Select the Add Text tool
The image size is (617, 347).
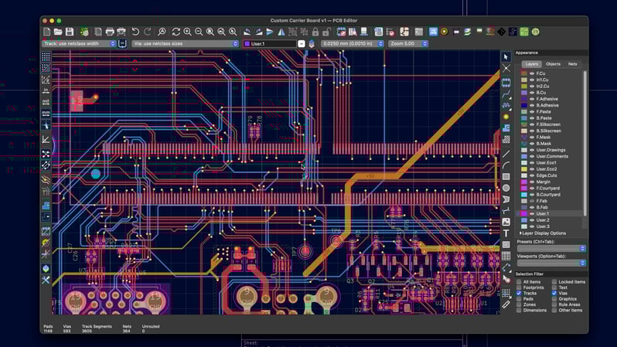[506, 233]
